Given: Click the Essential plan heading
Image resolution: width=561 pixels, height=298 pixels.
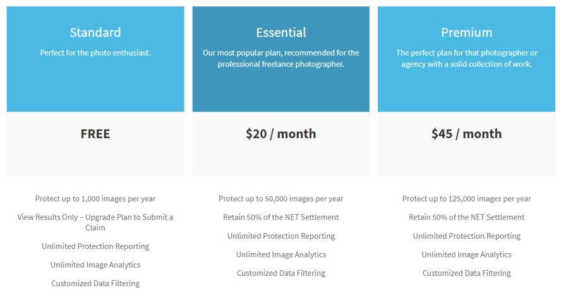Looking at the screenshot, I should [x=281, y=32].
